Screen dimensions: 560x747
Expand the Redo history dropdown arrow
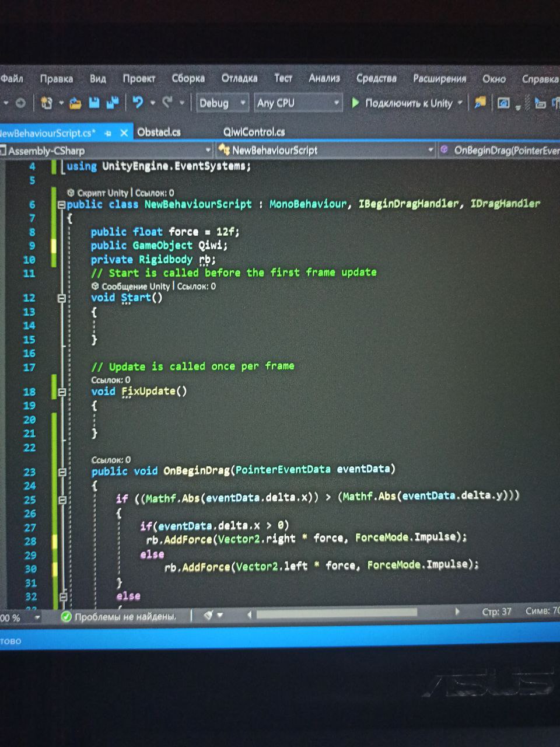click(x=182, y=103)
